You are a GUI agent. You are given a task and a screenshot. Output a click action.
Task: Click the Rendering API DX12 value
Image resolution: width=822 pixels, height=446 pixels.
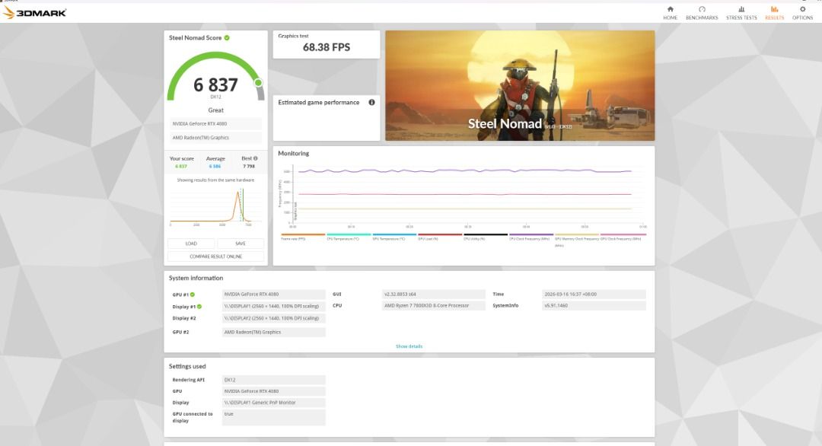click(x=274, y=380)
